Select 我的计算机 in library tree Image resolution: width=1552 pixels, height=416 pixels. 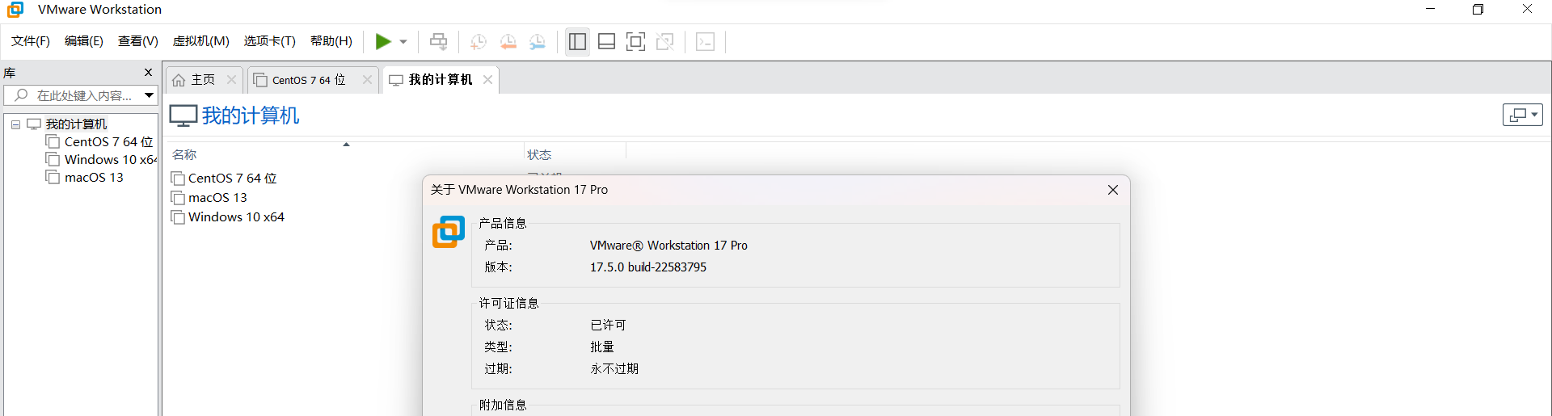[x=76, y=124]
